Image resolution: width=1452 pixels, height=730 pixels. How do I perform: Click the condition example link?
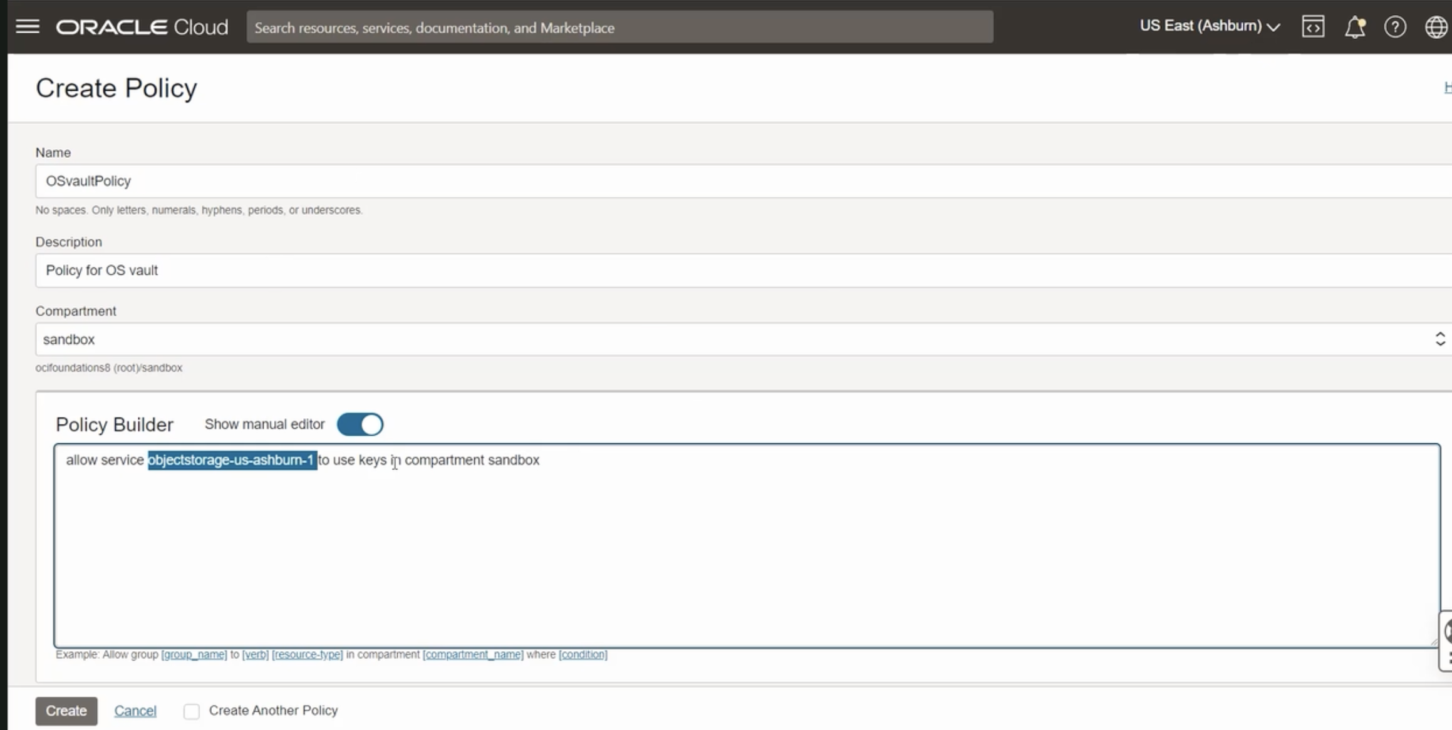click(583, 654)
